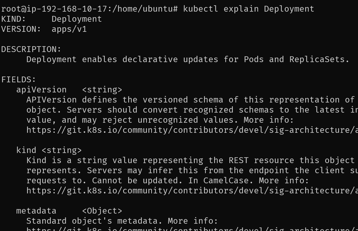The height and width of the screenshot is (231, 358).
Task: Click the VERSION: label
Action: click(x=21, y=29)
